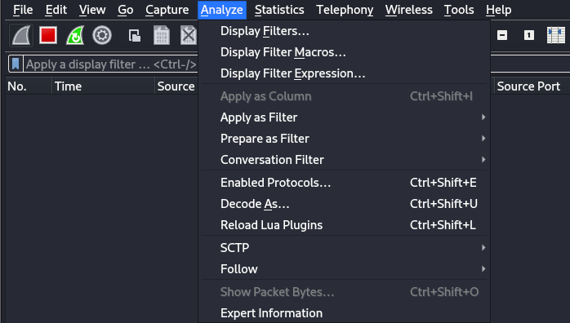
Task: Restart current capture with the green fin icon
Action: (75, 36)
